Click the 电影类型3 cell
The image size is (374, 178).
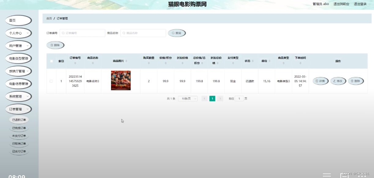(283, 81)
